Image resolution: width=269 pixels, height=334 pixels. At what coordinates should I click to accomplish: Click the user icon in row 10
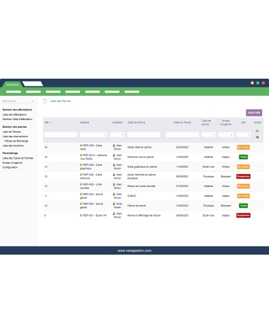pos(114,204)
